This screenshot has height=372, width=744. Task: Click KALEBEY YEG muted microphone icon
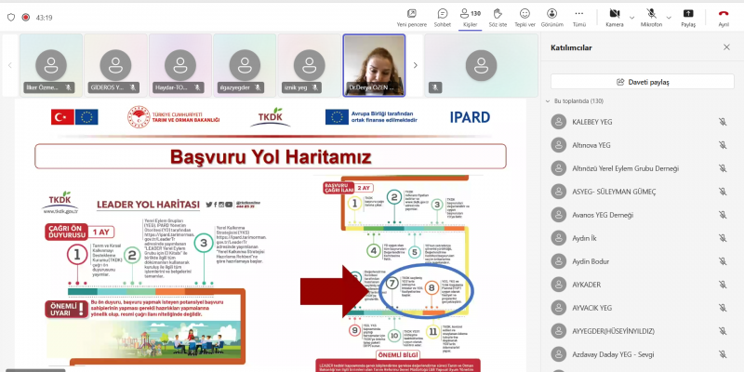point(723,122)
